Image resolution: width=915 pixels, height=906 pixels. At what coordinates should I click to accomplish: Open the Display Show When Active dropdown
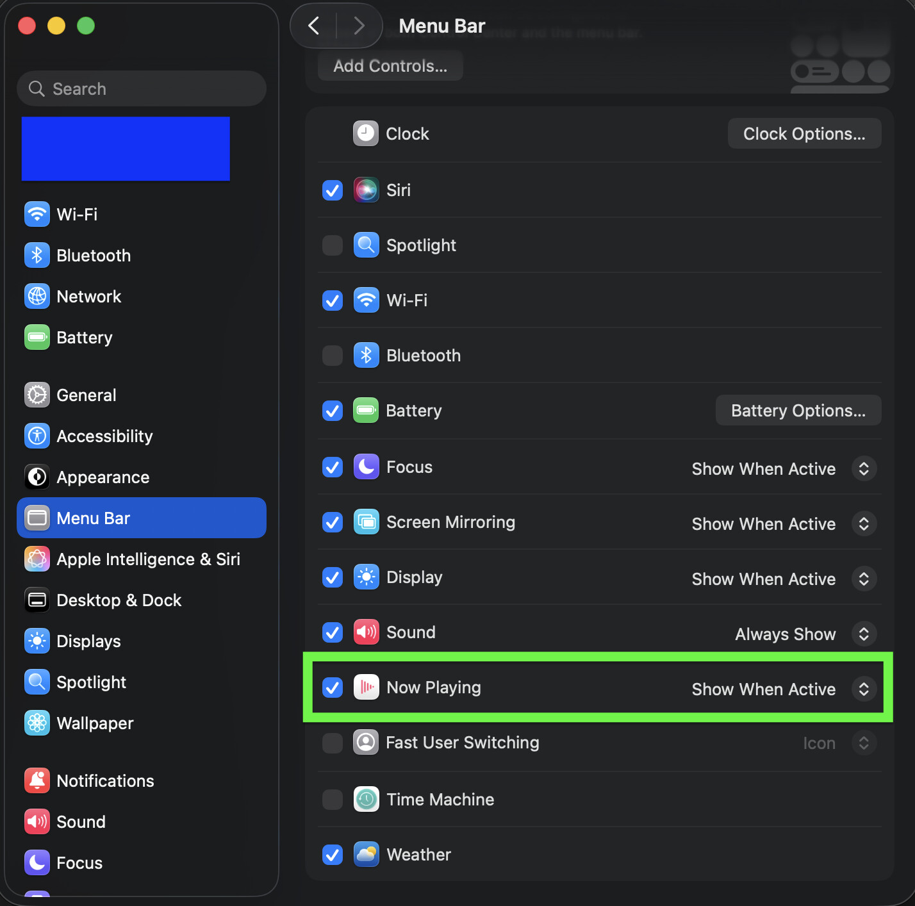[864, 579]
